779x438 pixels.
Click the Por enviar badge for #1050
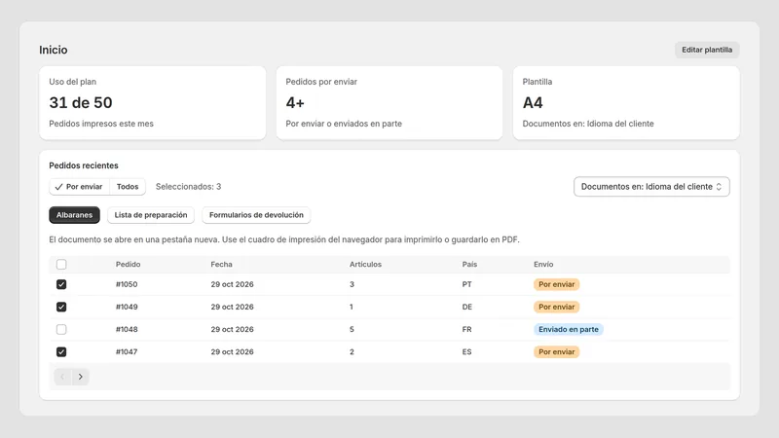(x=556, y=284)
